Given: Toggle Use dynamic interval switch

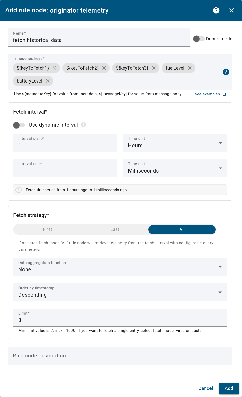Looking at the screenshot, I should click(19, 125).
